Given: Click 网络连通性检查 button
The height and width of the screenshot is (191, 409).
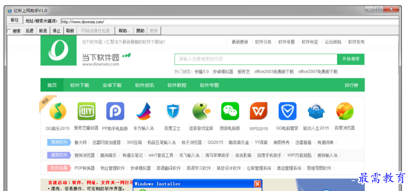Looking at the screenshot, I should click(96, 31).
